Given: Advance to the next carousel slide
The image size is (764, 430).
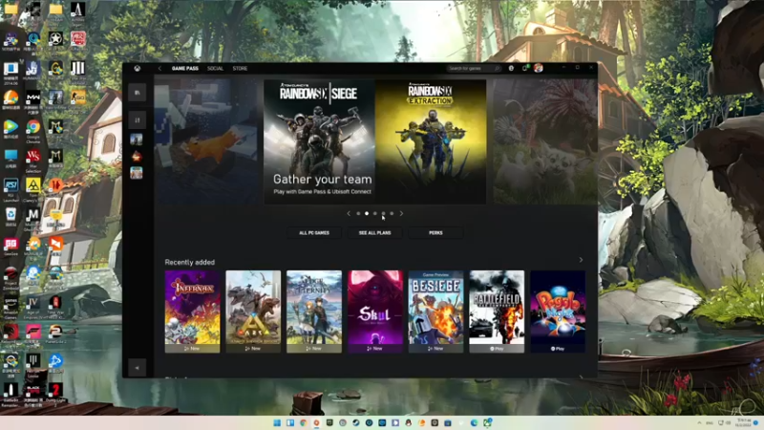Looking at the screenshot, I should tap(401, 213).
